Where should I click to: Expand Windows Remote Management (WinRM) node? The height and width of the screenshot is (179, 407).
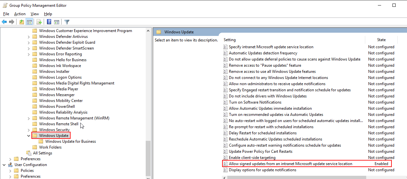coord(29,118)
